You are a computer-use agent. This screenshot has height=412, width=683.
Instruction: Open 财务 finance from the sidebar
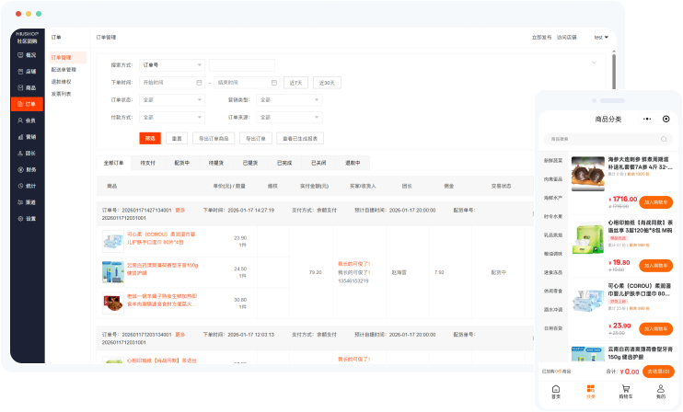point(27,169)
